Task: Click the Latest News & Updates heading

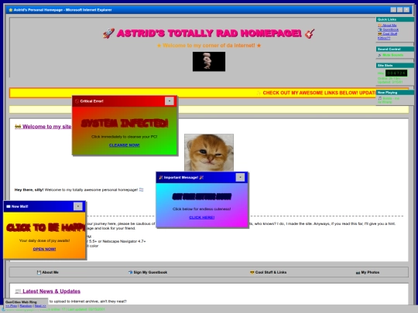Action: (x=48, y=291)
